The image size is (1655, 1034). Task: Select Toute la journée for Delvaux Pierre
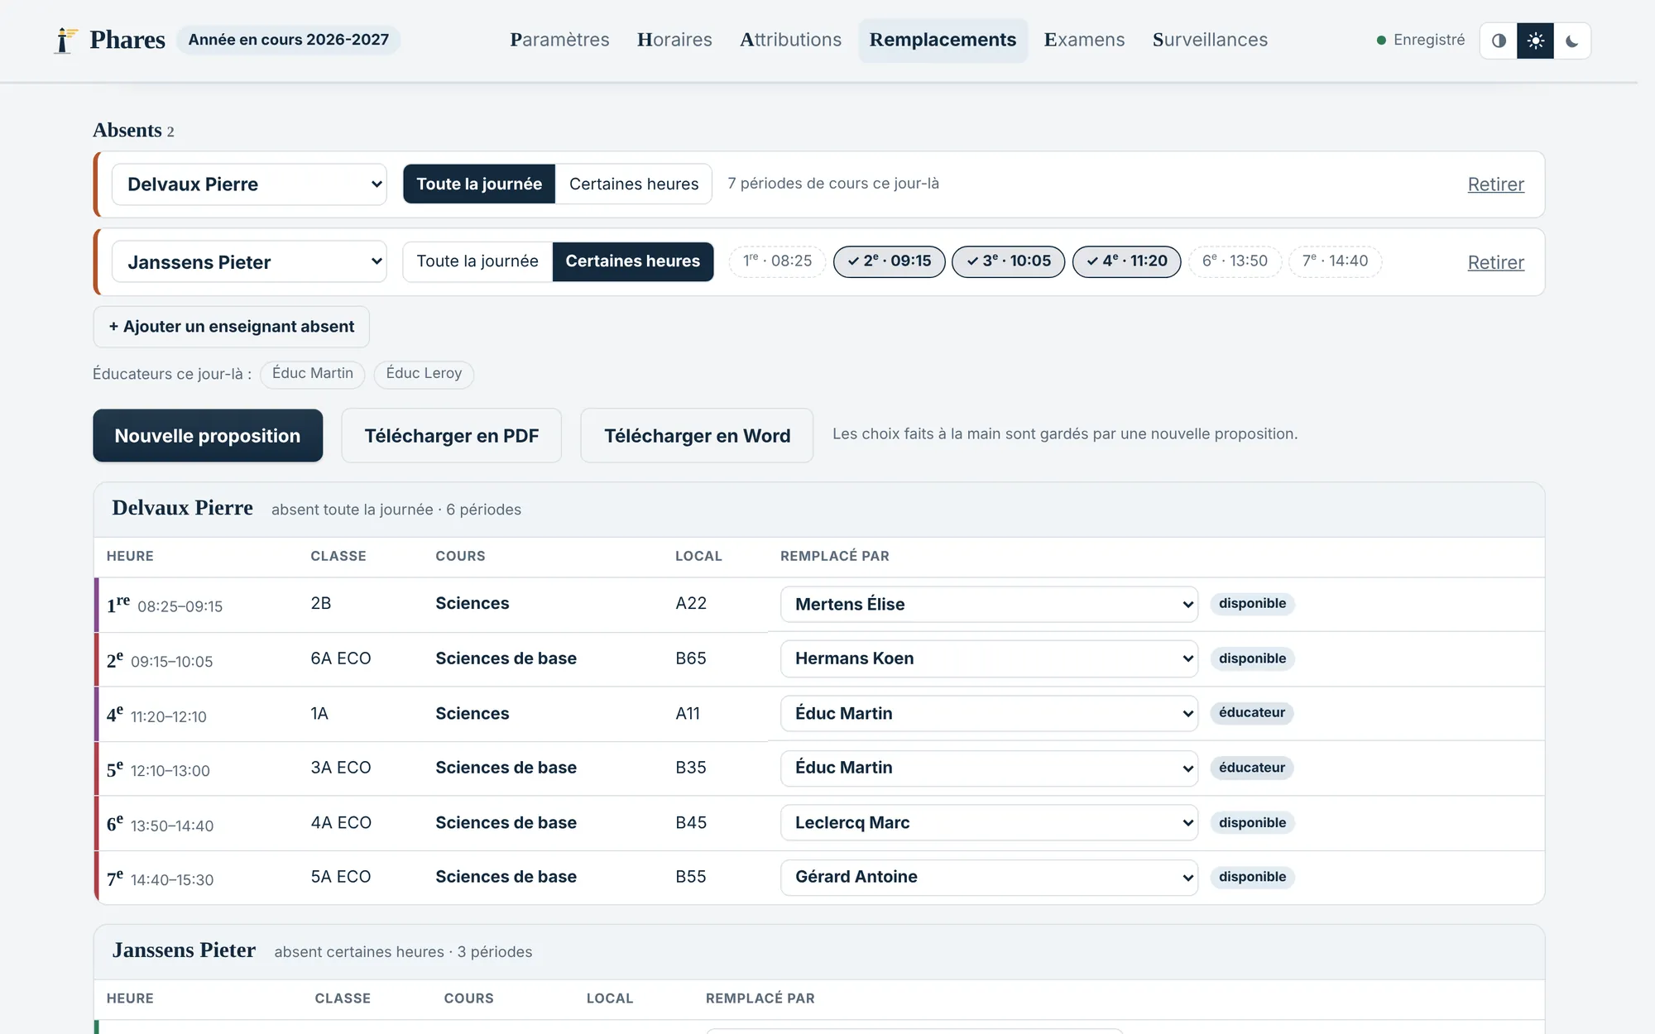(x=479, y=184)
